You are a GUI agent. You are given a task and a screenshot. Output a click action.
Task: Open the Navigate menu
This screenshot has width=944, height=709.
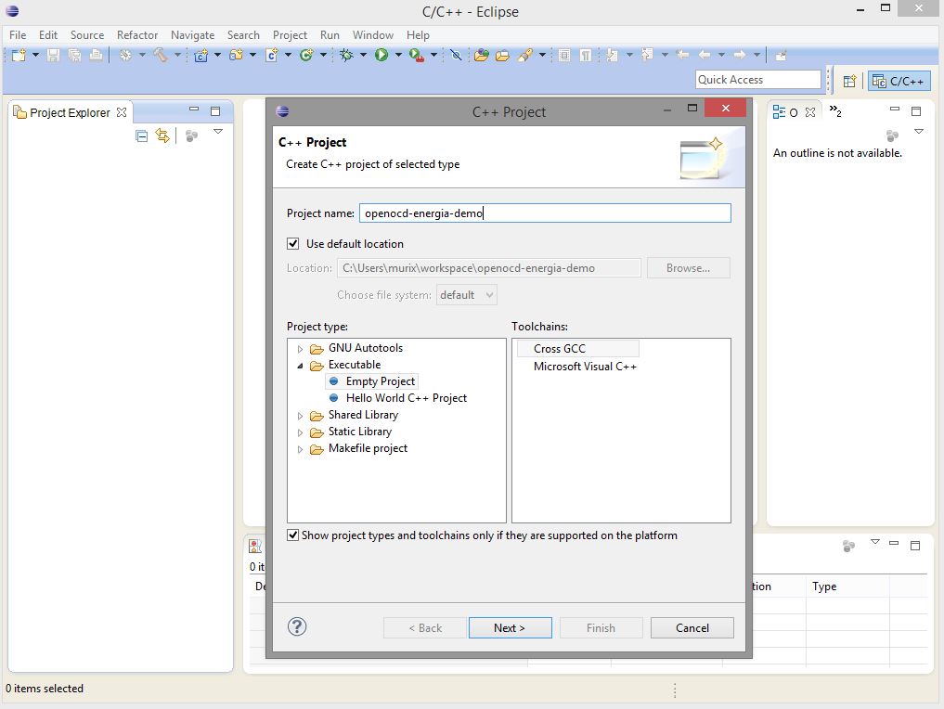[x=192, y=35]
